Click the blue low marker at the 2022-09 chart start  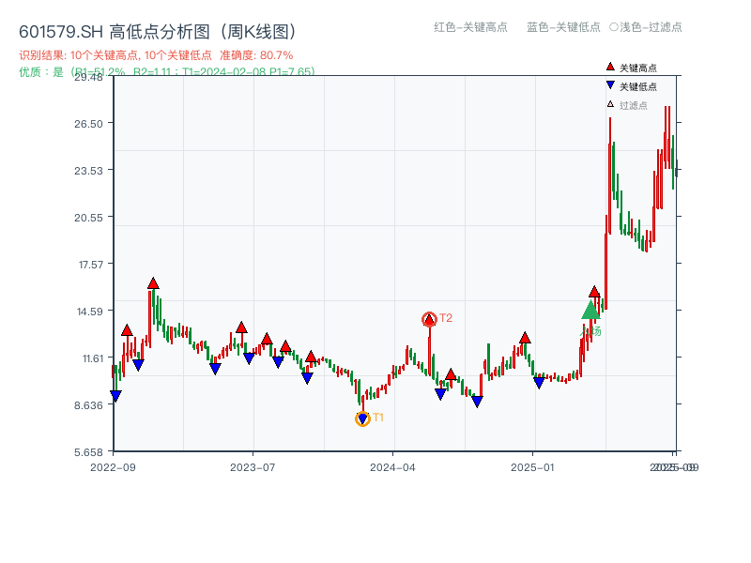(115, 395)
